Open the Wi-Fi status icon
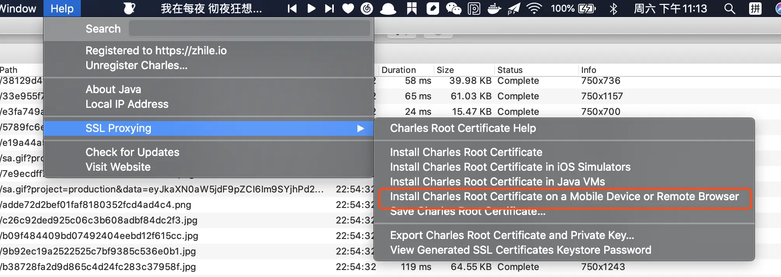781x277 pixels. 534,9
